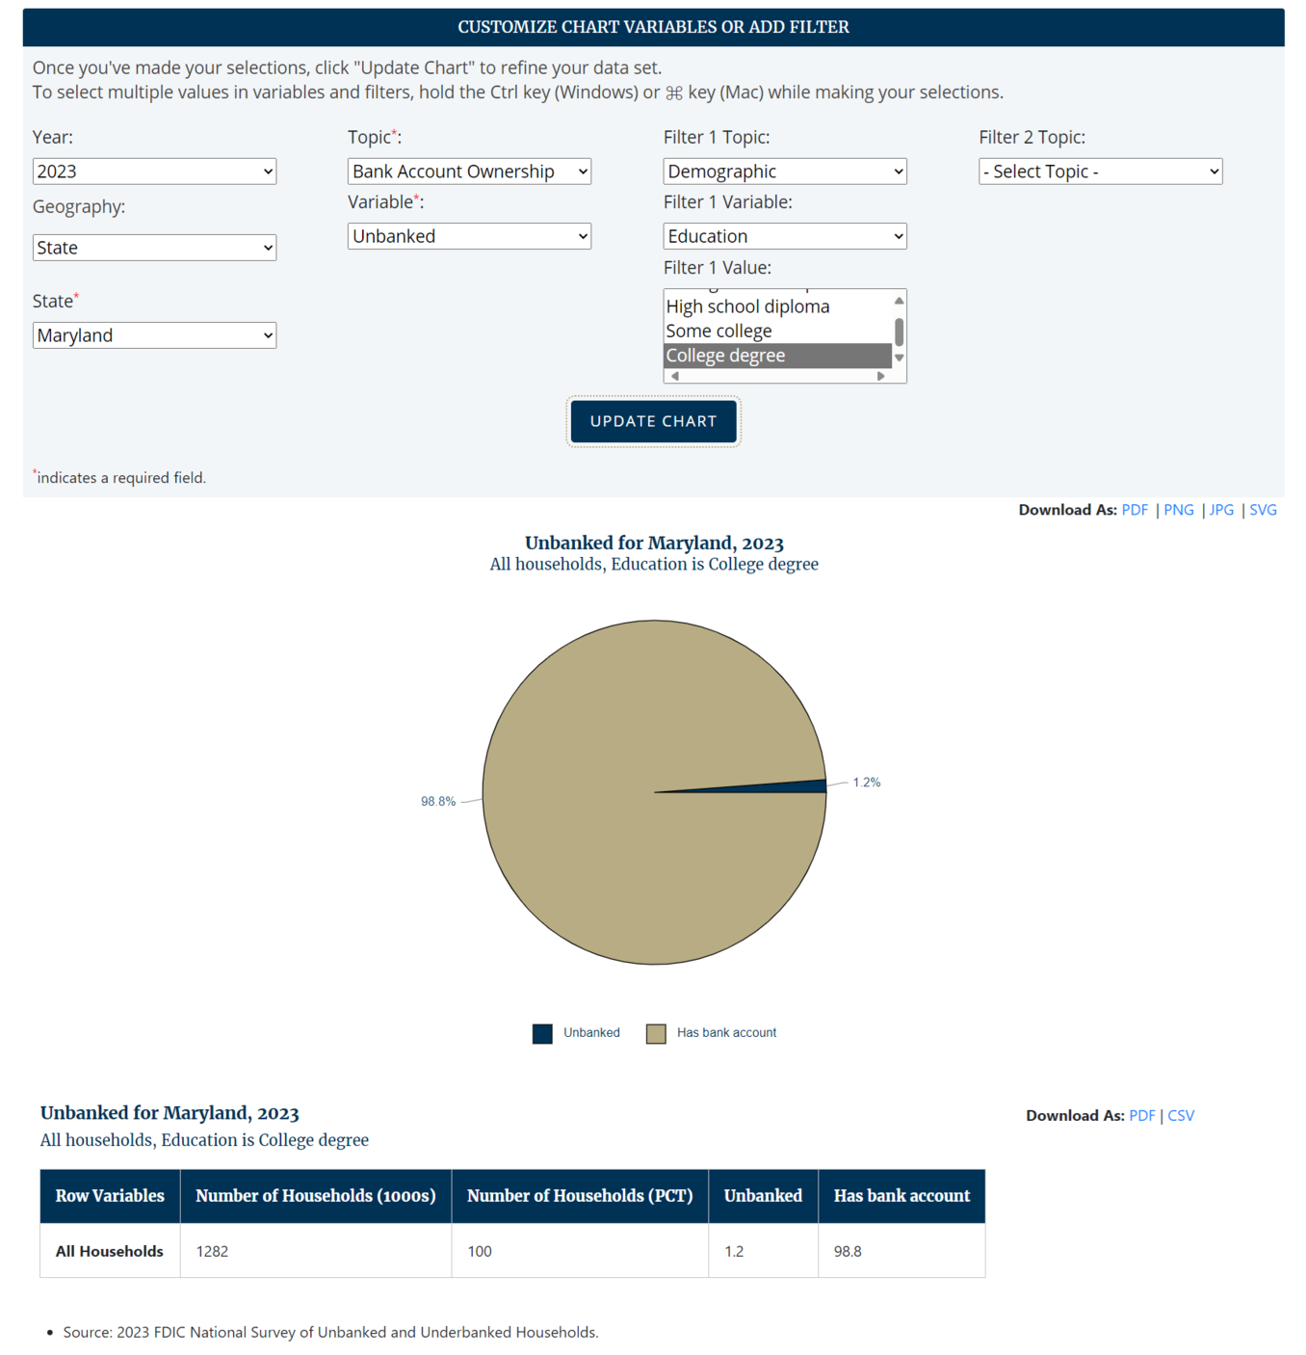Expand the Variable dropdown showing Unbanked
The width and height of the screenshot is (1306, 1355).
tap(469, 236)
